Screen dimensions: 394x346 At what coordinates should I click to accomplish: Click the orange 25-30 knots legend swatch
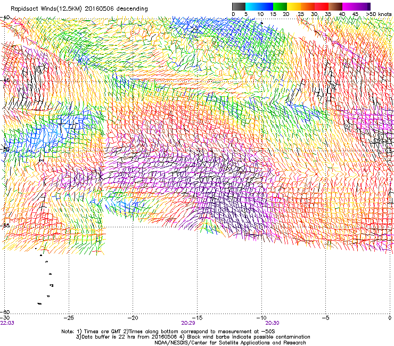click(308, 6)
